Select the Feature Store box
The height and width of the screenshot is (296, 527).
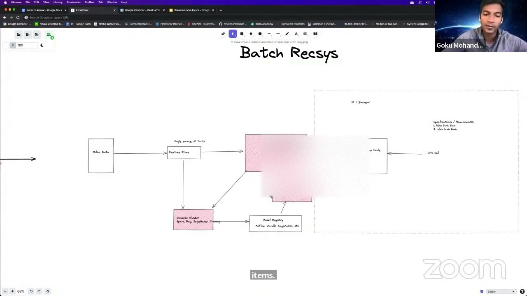pos(184,153)
